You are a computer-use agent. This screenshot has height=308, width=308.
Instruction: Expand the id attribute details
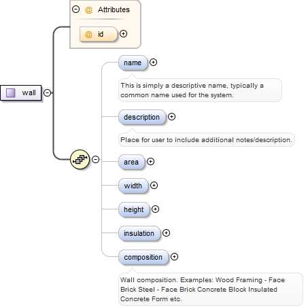[123, 34]
